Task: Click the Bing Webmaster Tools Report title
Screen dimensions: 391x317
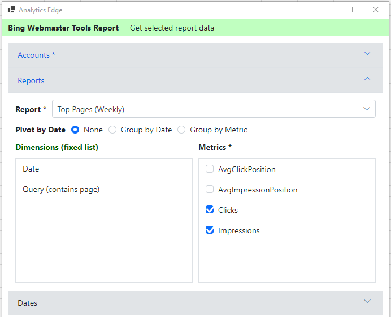Action: click(63, 28)
